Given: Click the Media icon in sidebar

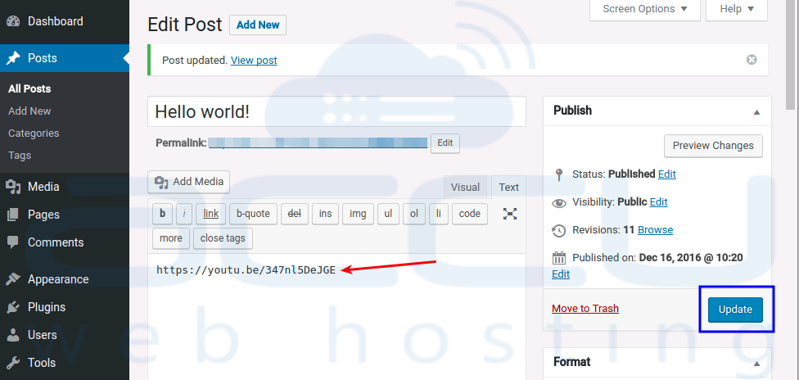Looking at the screenshot, I should (x=13, y=187).
